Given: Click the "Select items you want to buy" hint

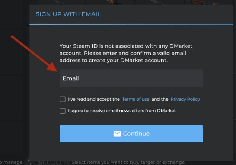Looking at the screenshot, I should pyautogui.click(x=128, y=162).
